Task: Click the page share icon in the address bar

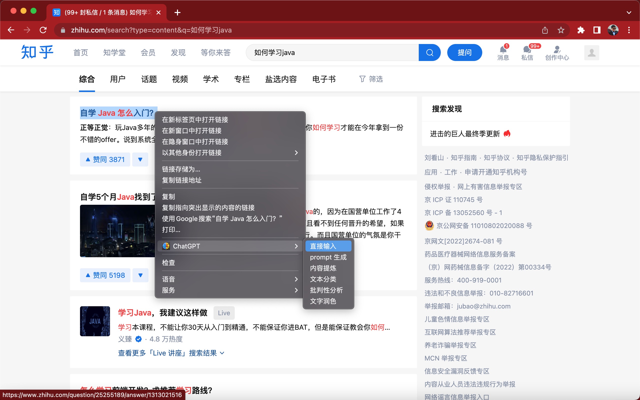Action: pos(545,30)
